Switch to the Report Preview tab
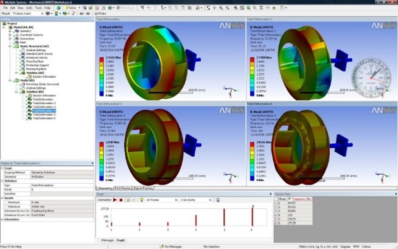The height and width of the screenshot is (249, 398). pyautogui.click(x=143, y=188)
